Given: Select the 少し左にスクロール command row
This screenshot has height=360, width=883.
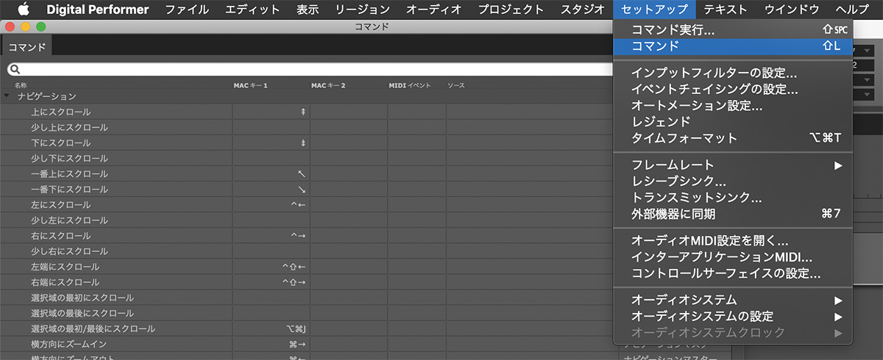Looking at the screenshot, I should (x=306, y=220).
